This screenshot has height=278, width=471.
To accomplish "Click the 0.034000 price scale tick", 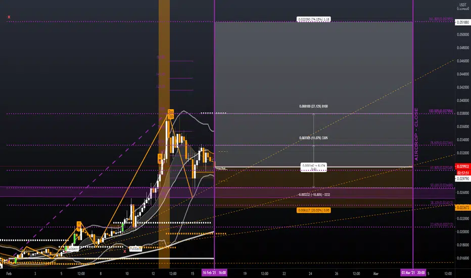I will (x=463, y=140).
